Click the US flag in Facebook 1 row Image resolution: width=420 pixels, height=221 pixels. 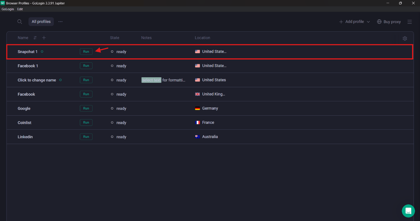pos(197,66)
